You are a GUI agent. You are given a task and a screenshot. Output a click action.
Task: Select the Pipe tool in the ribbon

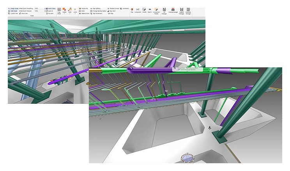pos(132,9)
